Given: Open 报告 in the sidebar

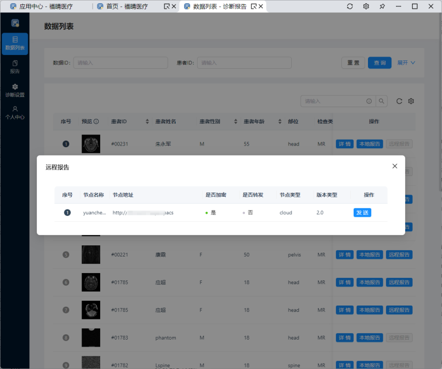Looking at the screenshot, I should [x=15, y=67].
